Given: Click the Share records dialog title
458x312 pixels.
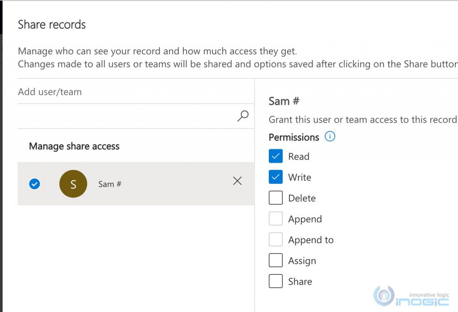Looking at the screenshot, I should coord(51,25).
